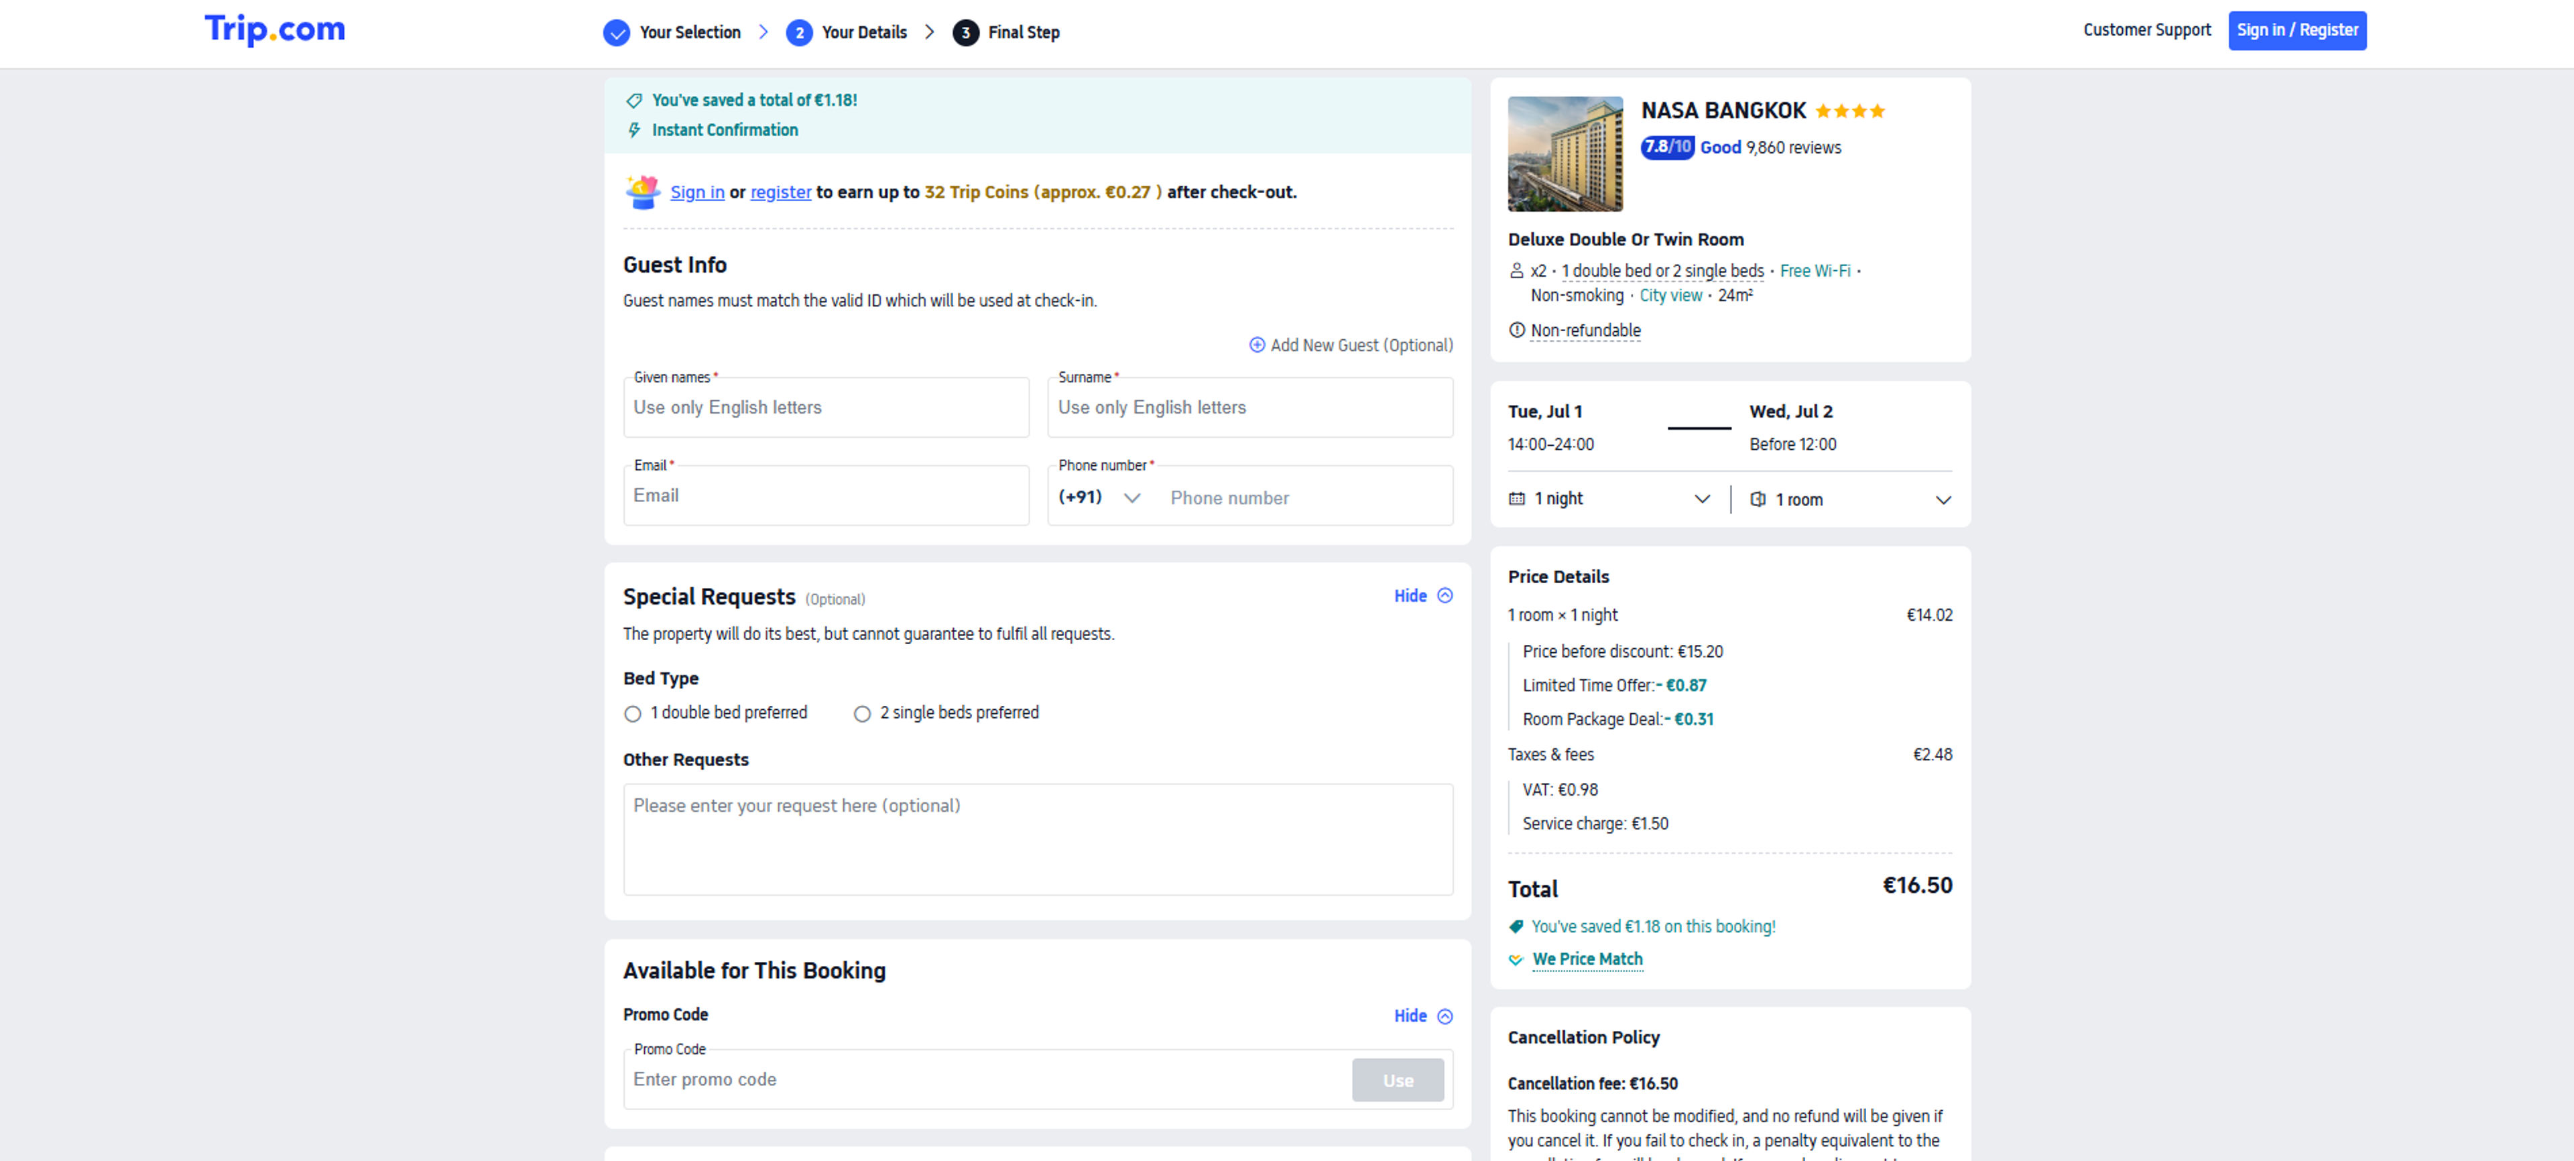Click the Room Package Deal -€0.31 line
This screenshot has width=2574, height=1161.
1617,719
